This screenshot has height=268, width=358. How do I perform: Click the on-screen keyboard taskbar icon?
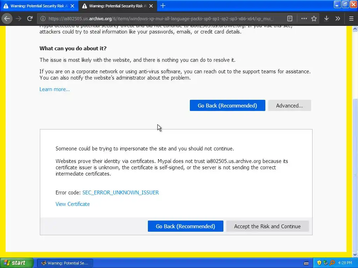(x=306, y=263)
